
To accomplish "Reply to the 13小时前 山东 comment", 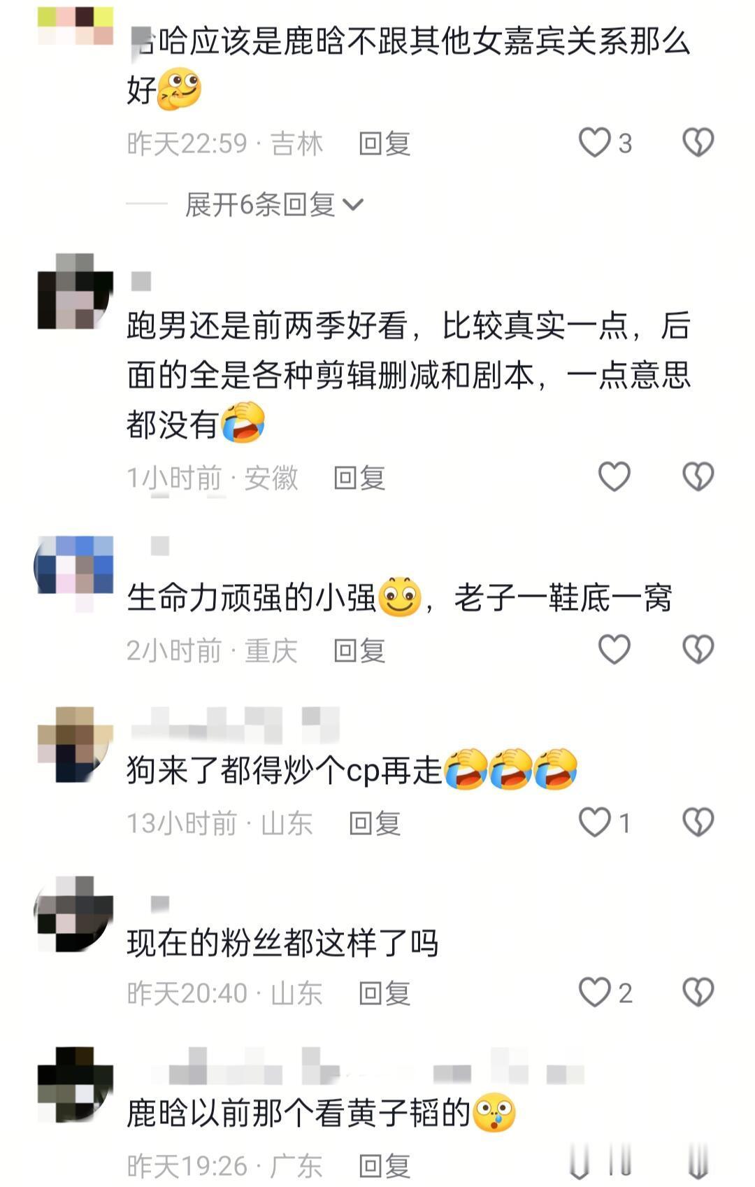I will [x=375, y=824].
